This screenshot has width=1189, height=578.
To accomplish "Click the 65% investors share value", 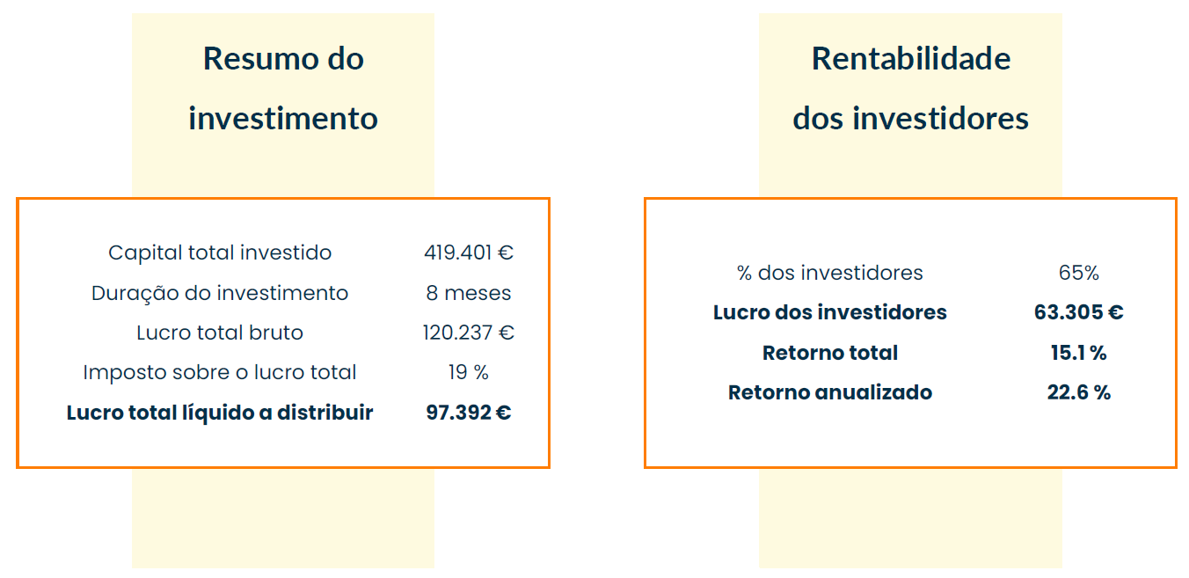I will click(x=1079, y=273).
